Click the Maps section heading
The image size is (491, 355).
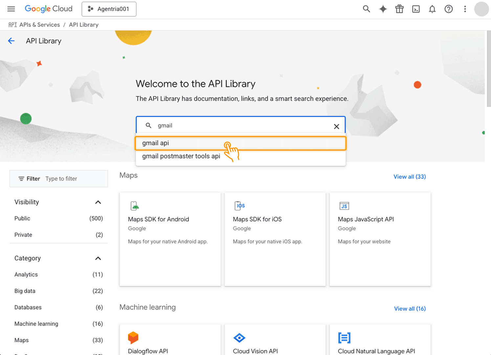pos(128,175)
